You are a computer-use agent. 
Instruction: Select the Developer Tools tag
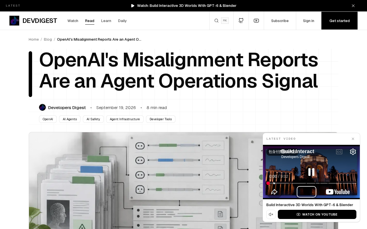coord(161,119)
